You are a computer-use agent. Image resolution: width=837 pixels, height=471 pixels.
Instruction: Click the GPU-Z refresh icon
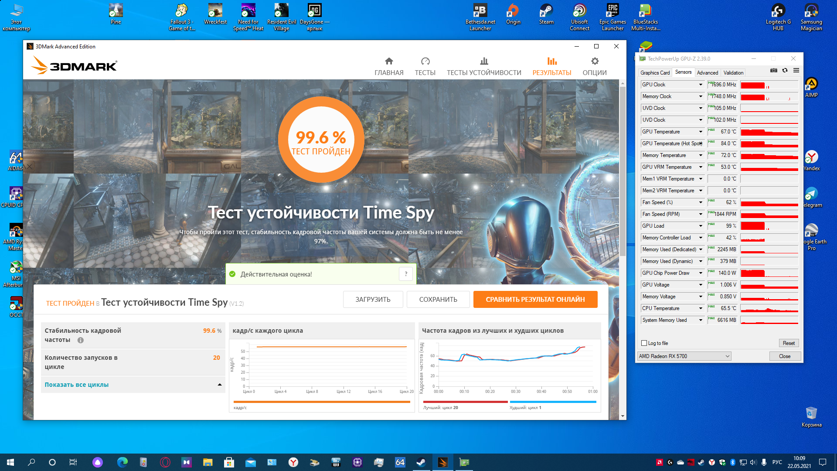(x=785, y=71)
